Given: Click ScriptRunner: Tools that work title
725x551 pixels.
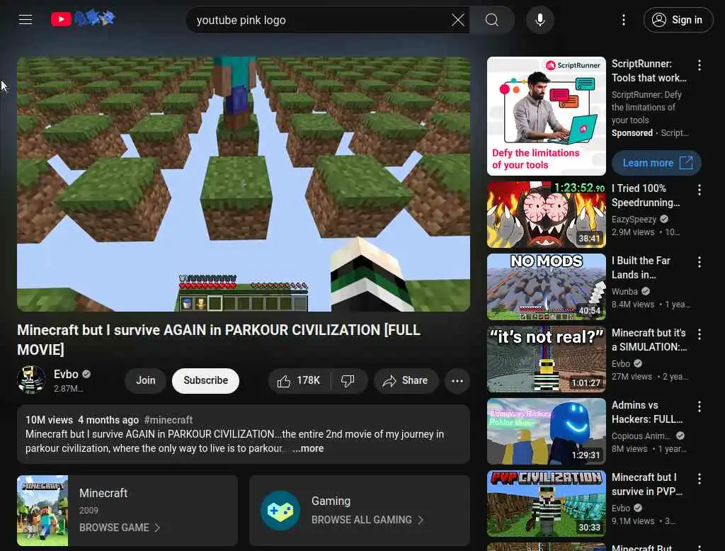Looking at the screenshot, I should 649,71.
